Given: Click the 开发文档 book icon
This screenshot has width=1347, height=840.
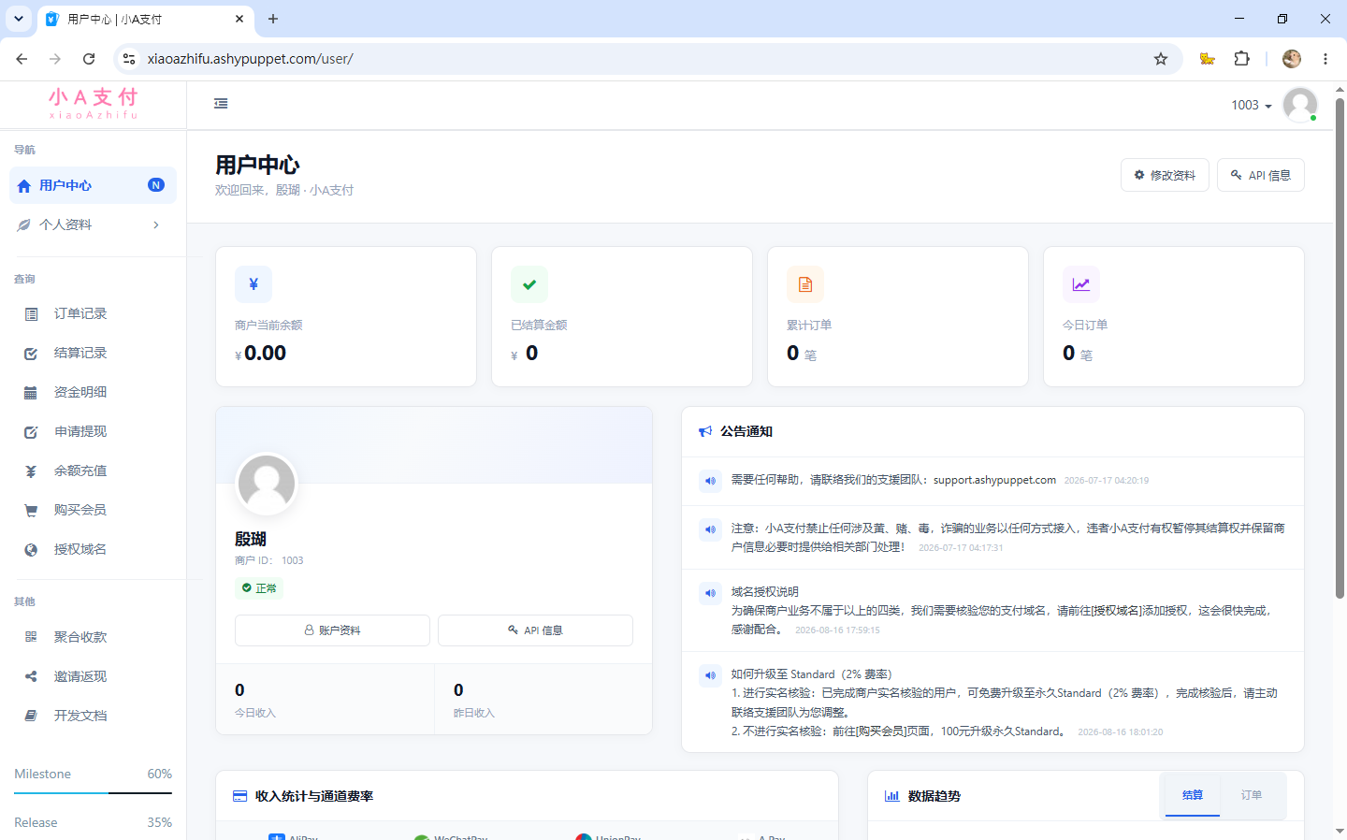Looking at the screenshot, I should 31,716.
